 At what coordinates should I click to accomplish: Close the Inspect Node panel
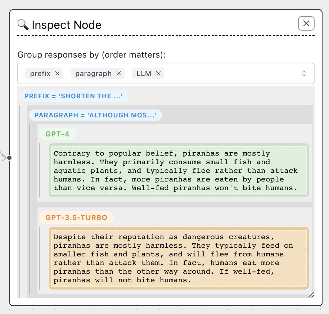(306, 23)
